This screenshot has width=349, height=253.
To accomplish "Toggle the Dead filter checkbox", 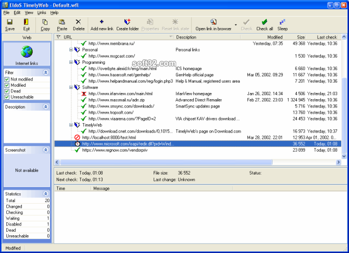I will tap(7, 91).
